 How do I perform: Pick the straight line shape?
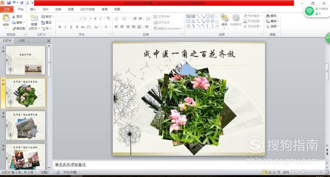pos(198,16)
